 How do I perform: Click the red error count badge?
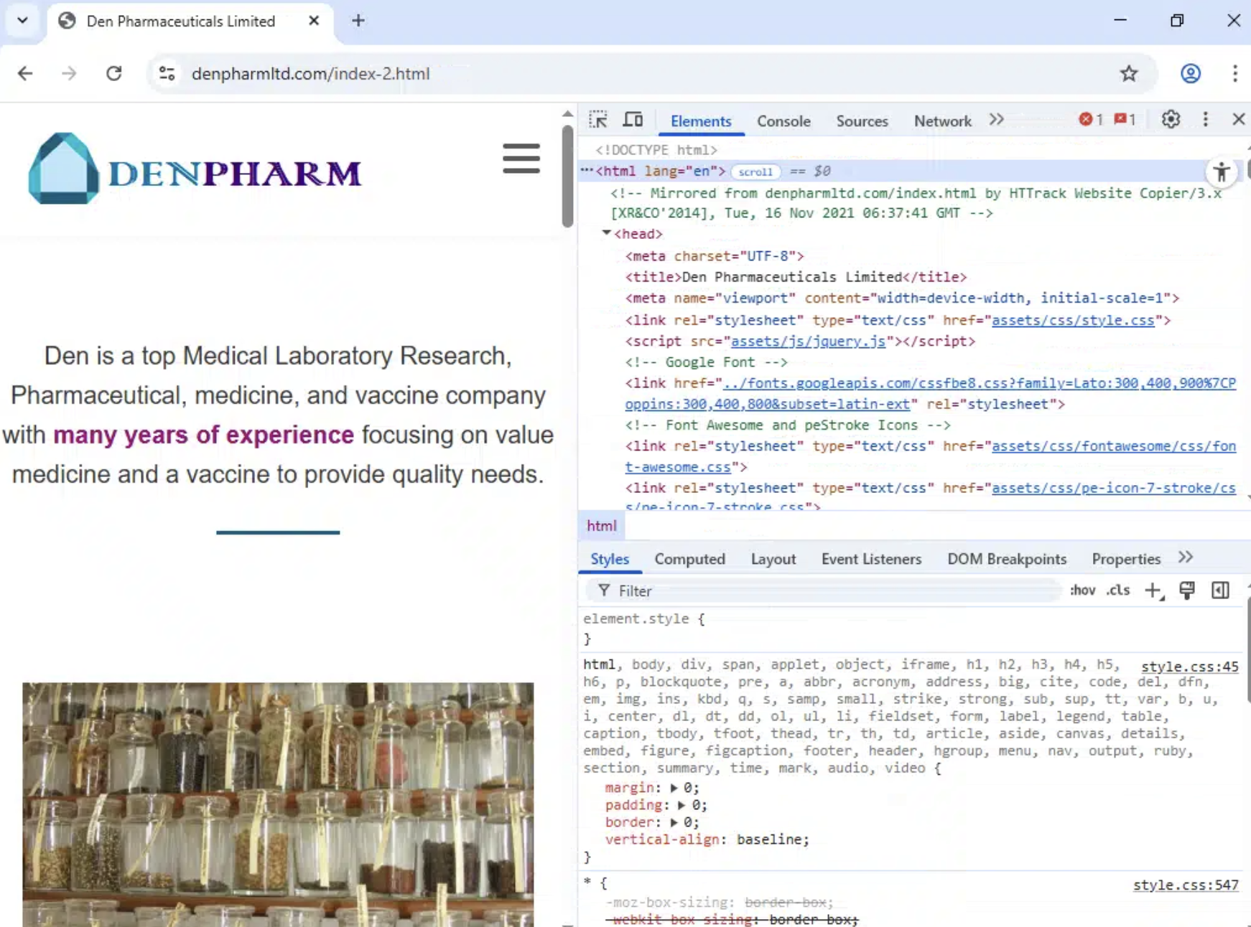point(1091,120)
